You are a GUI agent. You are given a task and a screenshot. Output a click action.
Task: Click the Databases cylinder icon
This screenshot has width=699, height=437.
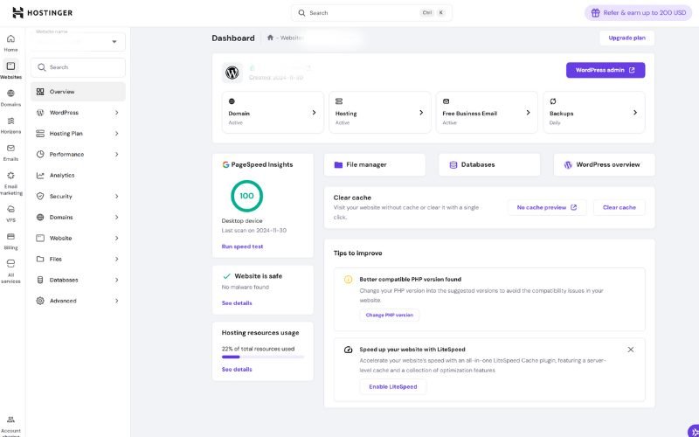[453, 164]
